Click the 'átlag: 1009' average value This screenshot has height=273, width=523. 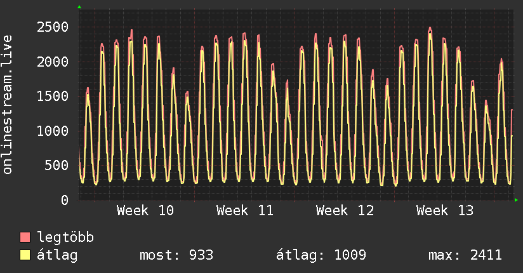pyautogui.click(x=321, y=255)
